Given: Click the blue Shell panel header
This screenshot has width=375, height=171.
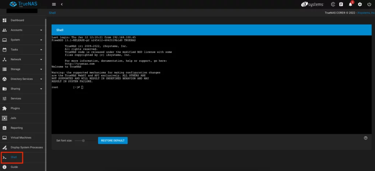Looking at the screenshot, I should (212, 30).
